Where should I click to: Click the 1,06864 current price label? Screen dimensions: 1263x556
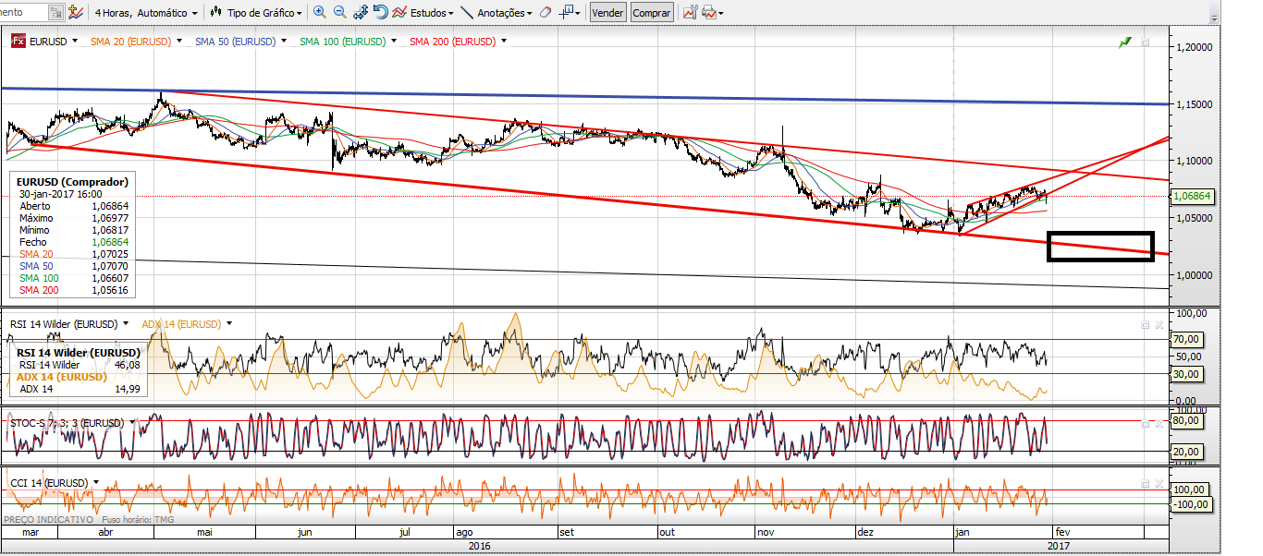coord(1190,197)
